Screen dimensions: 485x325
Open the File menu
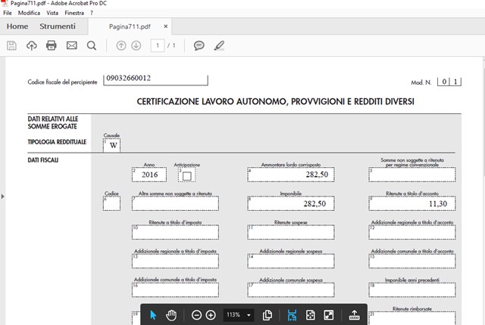(8, 13)
